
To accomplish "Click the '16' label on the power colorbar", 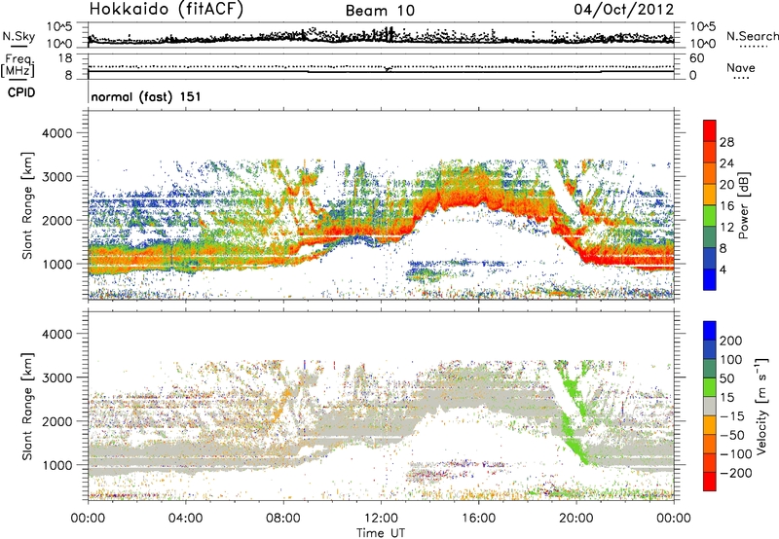I will (x=726, y=206).
